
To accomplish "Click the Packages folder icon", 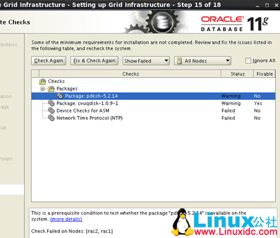I will tap(51, 89).
